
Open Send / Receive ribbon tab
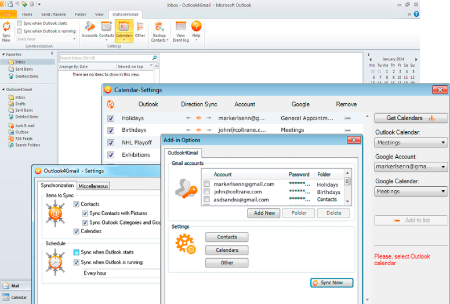coord(54,15)
